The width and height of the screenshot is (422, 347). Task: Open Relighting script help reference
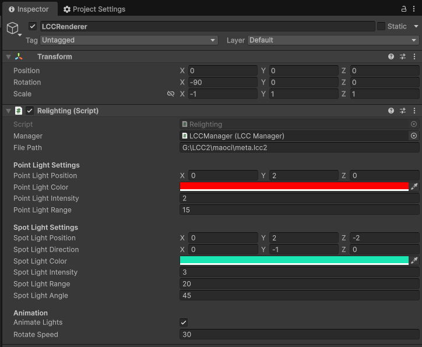tap(391, 111)
